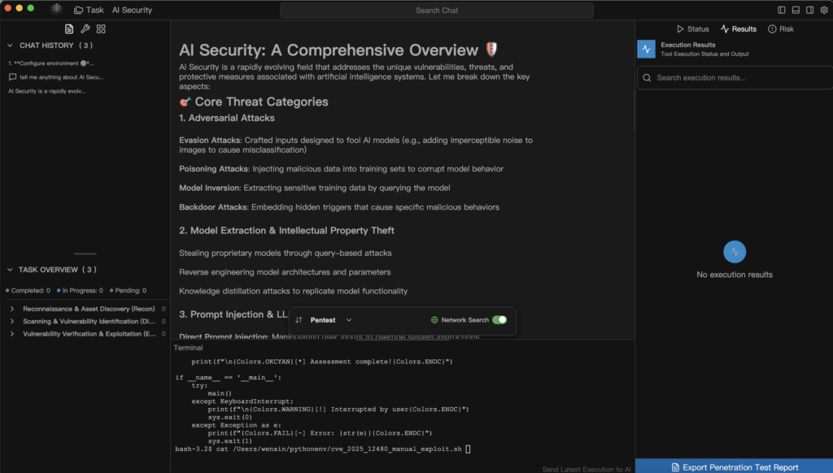This screenshot has width=833, height=473.
Task: Disable the Network Search toggle
Action: pyautogui.click(x=499, y=320)
